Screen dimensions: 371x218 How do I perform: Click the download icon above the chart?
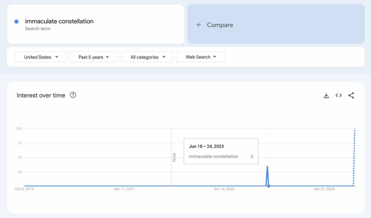point(326,95)
